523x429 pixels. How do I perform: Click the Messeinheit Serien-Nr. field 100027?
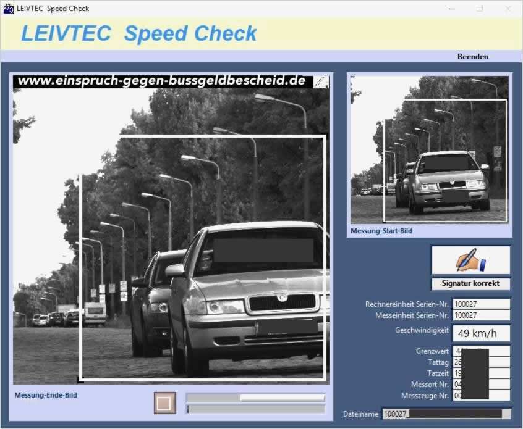(481, 315)
